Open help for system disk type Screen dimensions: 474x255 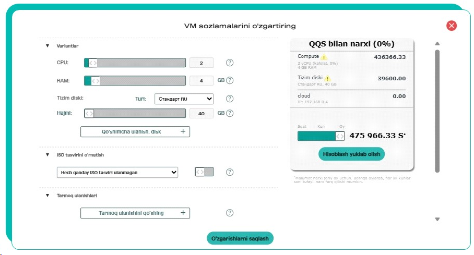[230, 99]
